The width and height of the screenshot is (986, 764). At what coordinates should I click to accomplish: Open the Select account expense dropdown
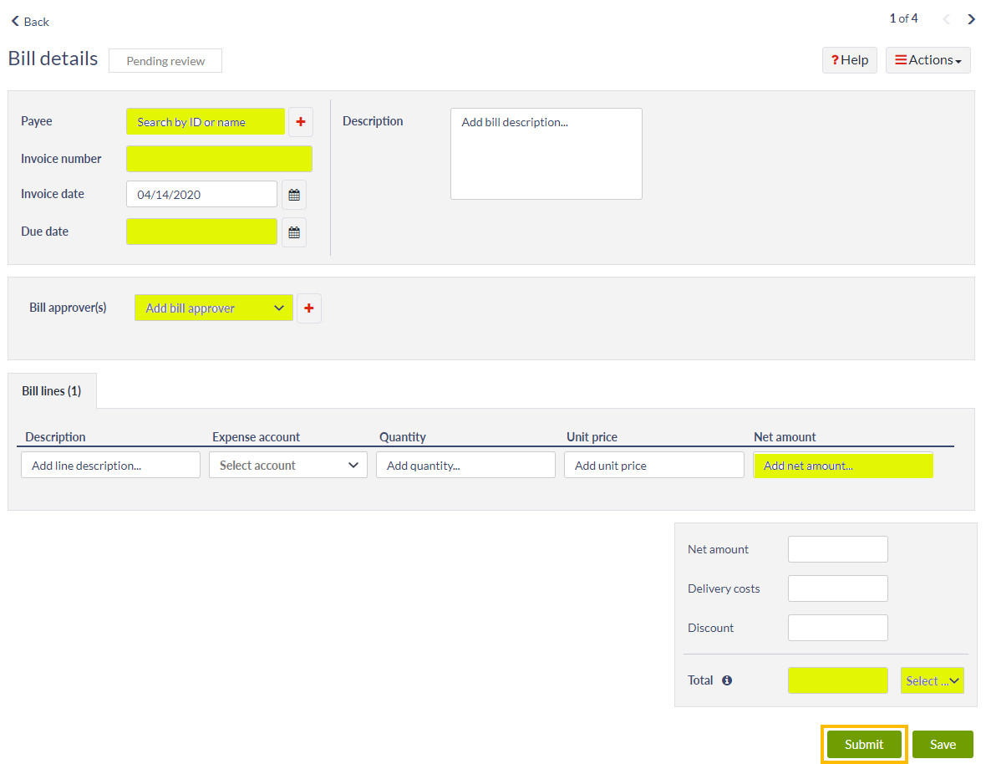pos(287,465)
